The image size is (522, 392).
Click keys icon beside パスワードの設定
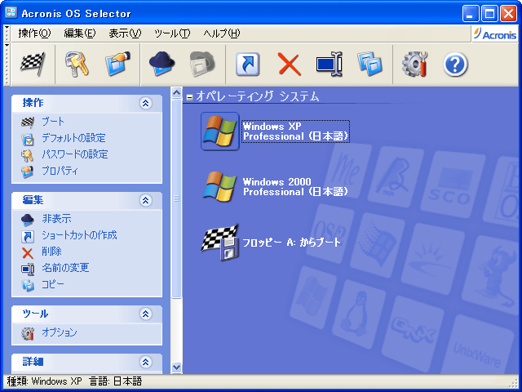coord(27,155)
